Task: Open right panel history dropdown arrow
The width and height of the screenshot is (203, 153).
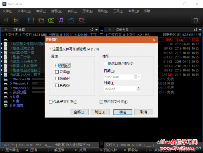Action: pos(200,30)
